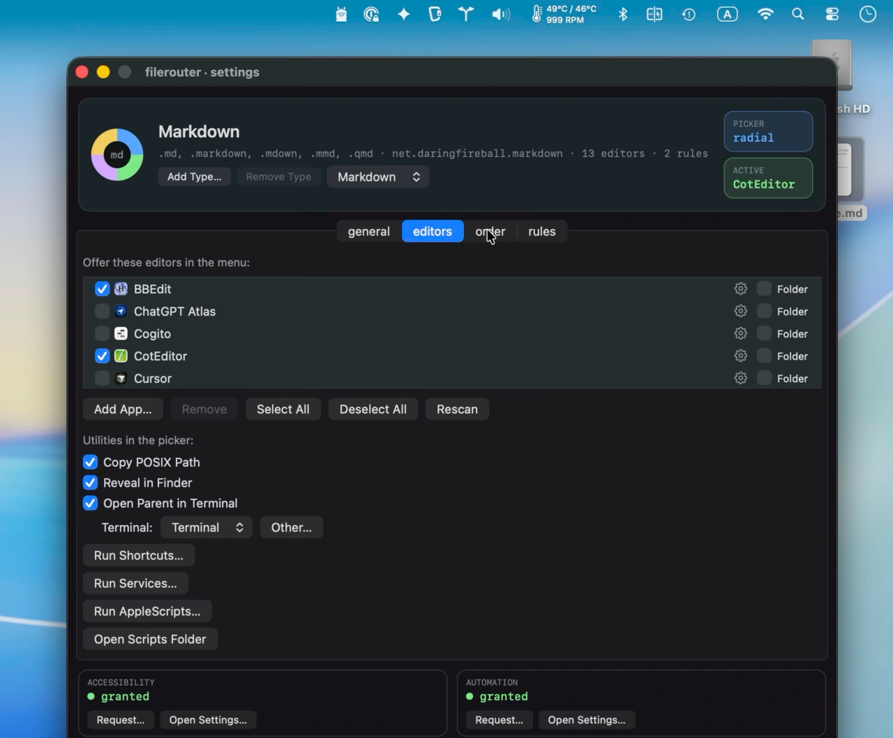Click the ChatGPT Atlas app icon
The height and width of the screenshot is (738, 893).
coord(121,311)
